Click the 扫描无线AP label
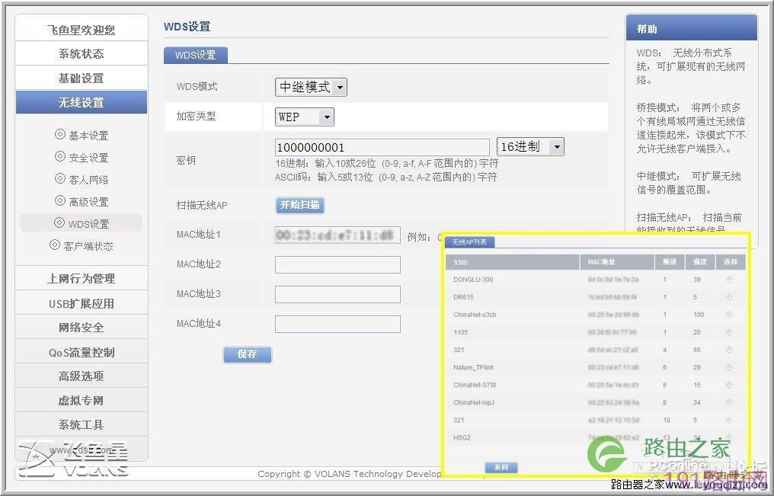This screenshot has height=496, width=774. [202, 205]
